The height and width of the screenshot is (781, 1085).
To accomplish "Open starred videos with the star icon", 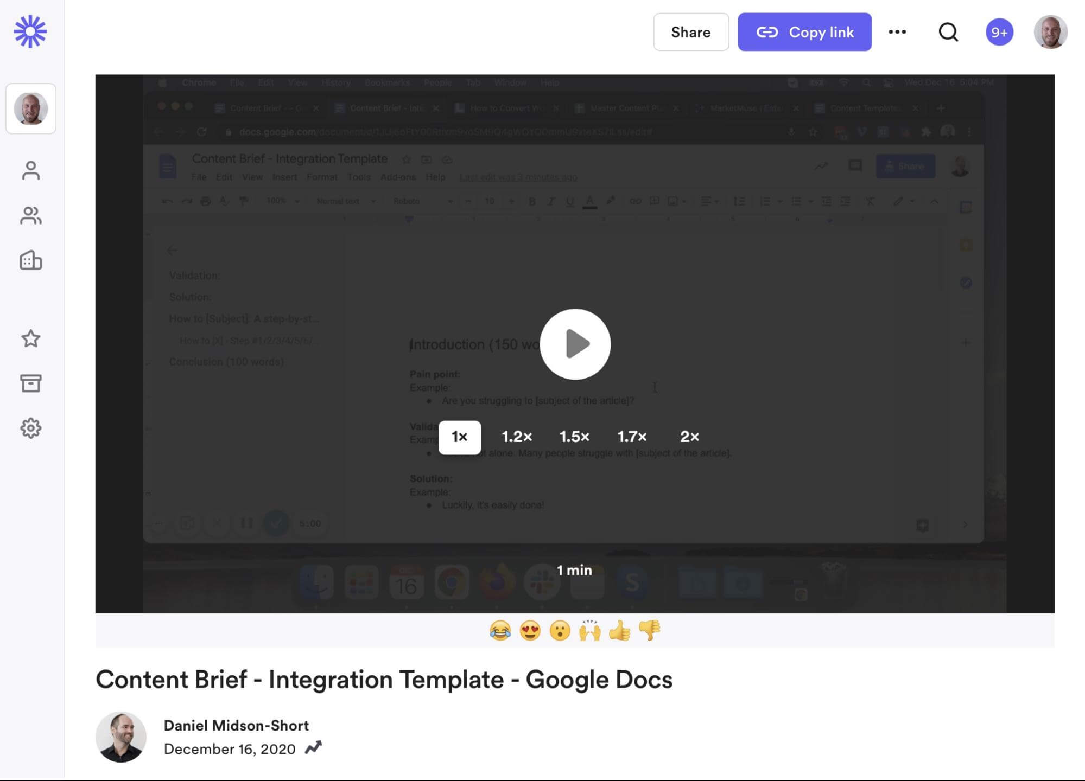I will click(x=31, y=338).
